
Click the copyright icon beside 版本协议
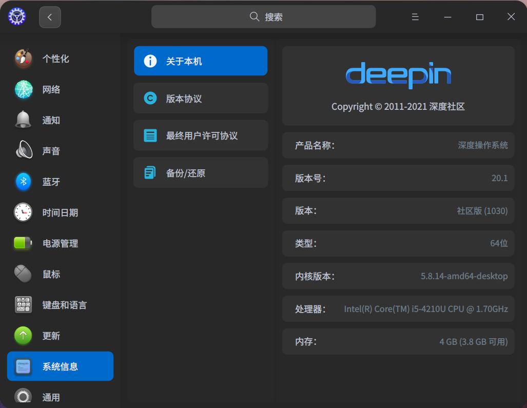click(150, 99)
